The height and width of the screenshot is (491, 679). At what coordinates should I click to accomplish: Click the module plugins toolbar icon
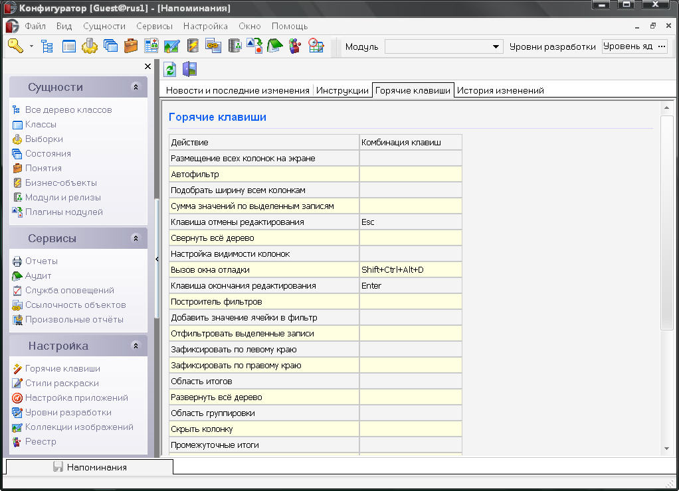click(254, 46)
